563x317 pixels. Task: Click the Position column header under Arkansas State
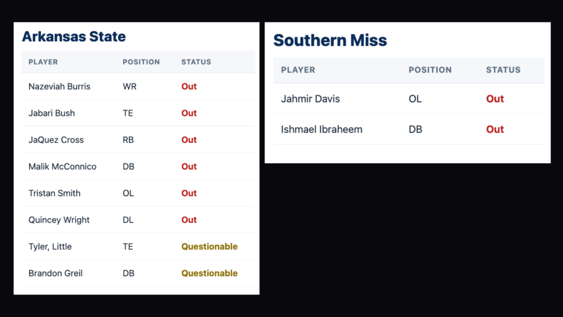click(x=141, y=62)
